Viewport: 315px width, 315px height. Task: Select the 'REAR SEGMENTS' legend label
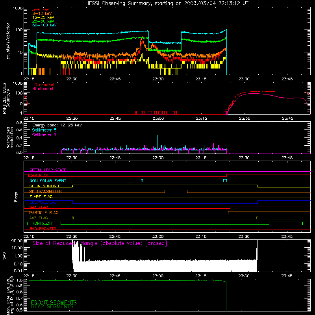[52, 307]
